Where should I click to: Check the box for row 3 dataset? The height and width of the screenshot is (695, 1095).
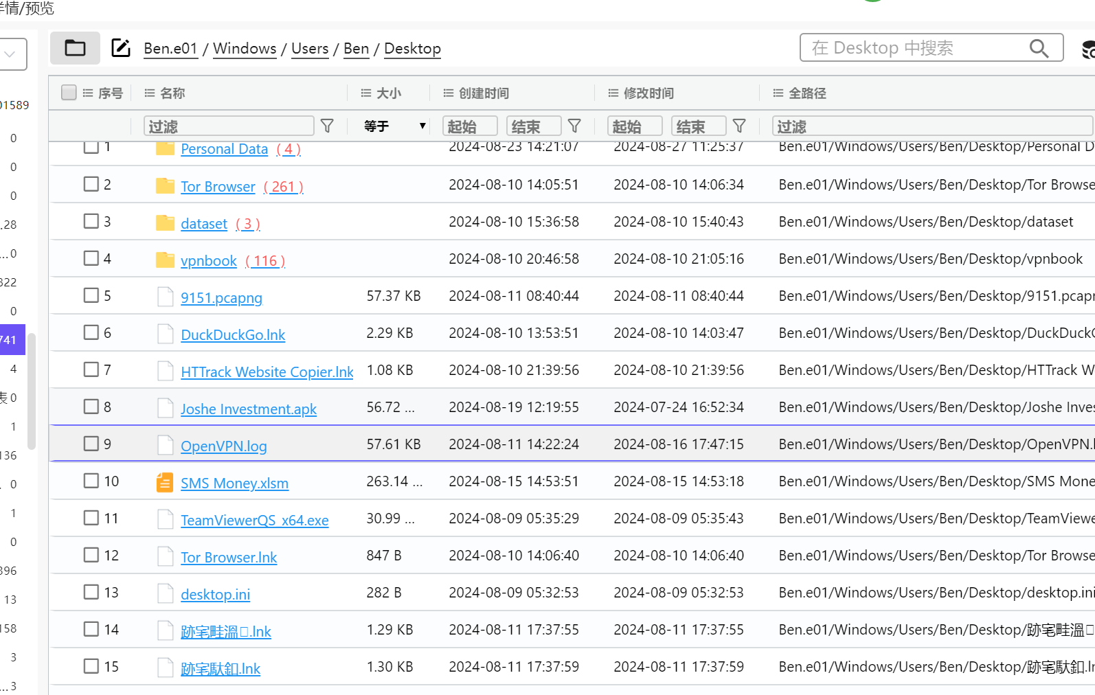[x=91, y=221]
